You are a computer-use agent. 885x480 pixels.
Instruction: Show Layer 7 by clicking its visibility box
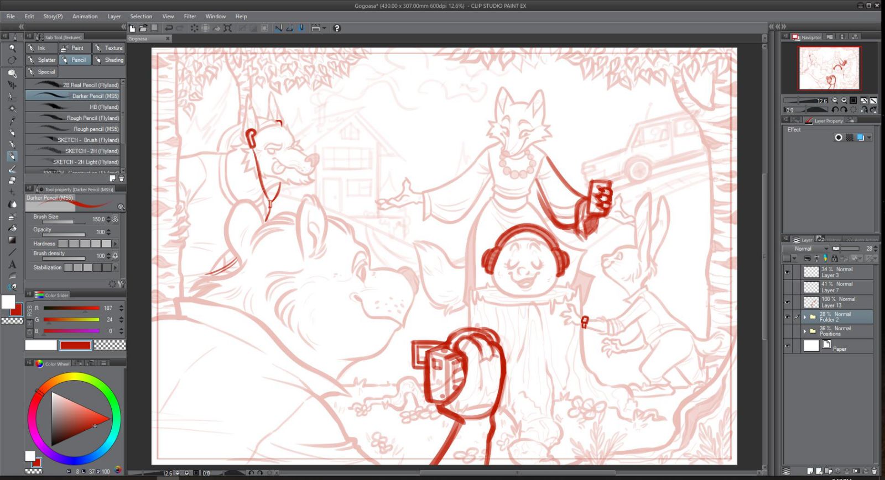788,287
